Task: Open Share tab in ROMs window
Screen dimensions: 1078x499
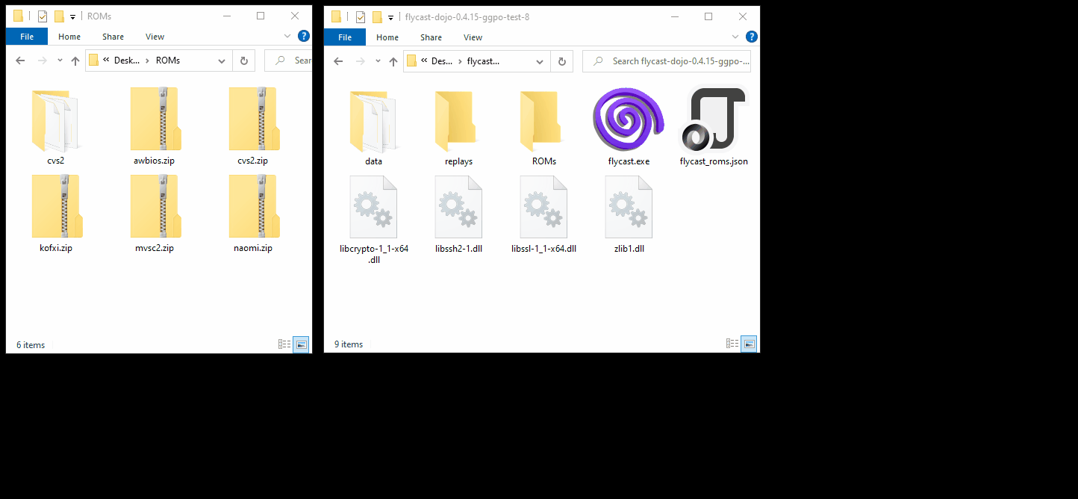Action: coord(113,37)
